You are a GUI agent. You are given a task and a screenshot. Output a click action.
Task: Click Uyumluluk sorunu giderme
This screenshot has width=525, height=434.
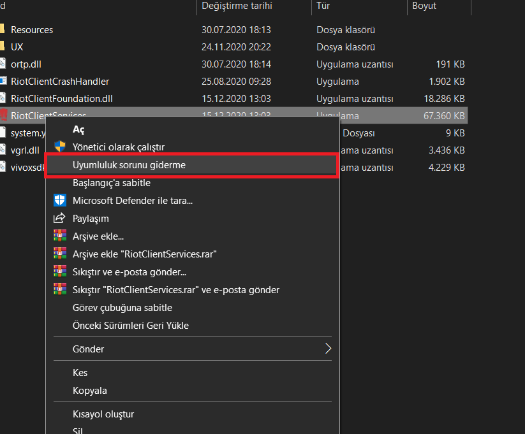[x=129, y=165]
